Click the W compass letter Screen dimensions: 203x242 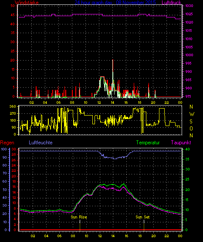coord(192,114)
